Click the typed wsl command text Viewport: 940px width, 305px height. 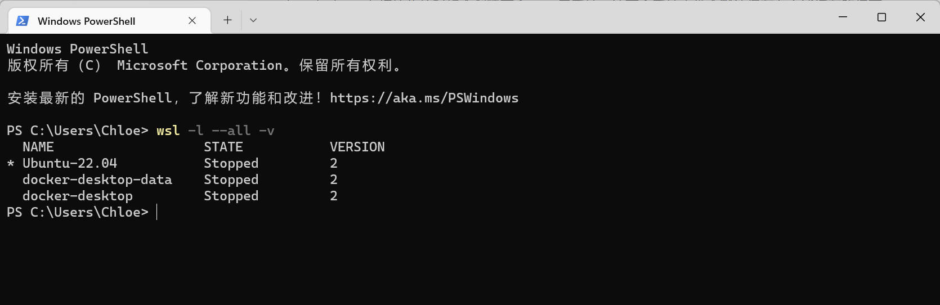coord(168,131)
